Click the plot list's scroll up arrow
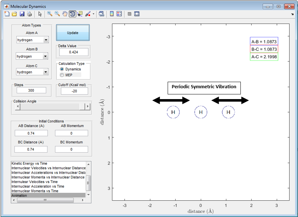This screenshot has height=217, width=298. coord(88,164)
